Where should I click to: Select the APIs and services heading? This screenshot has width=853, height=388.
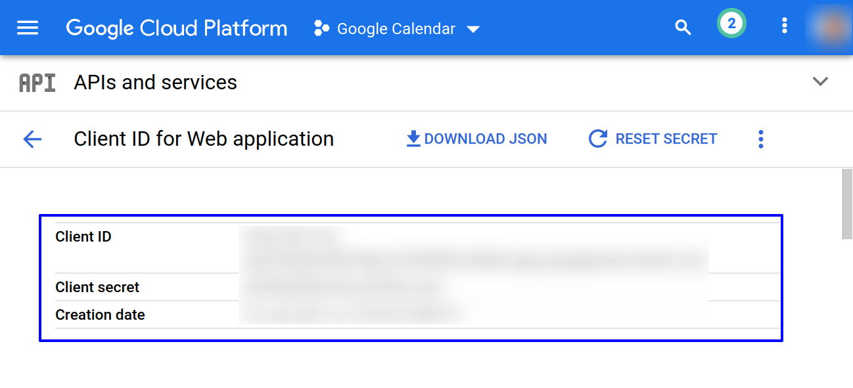click(156, 83)
